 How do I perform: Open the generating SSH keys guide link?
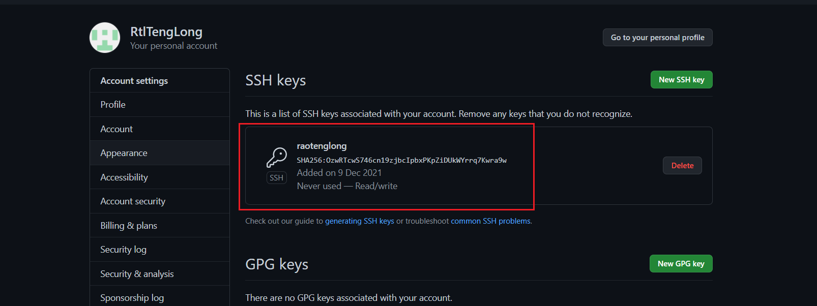(x=359, y=221)
